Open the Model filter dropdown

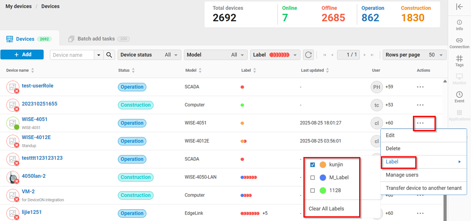215,55
